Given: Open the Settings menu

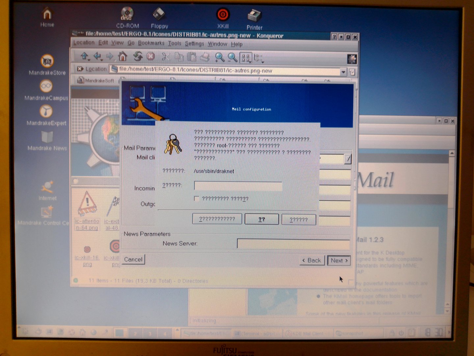Looking at the screenshot, I should click(x=194, y=44).
